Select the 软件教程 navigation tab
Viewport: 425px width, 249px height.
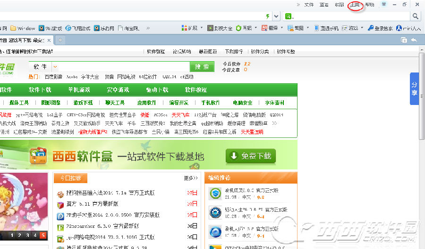point(196,89)
